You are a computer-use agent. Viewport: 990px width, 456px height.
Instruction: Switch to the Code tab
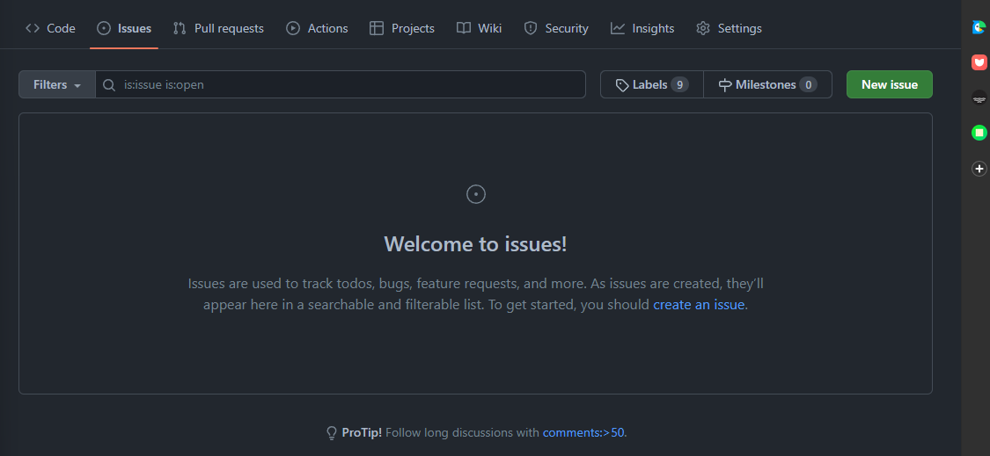50,28
